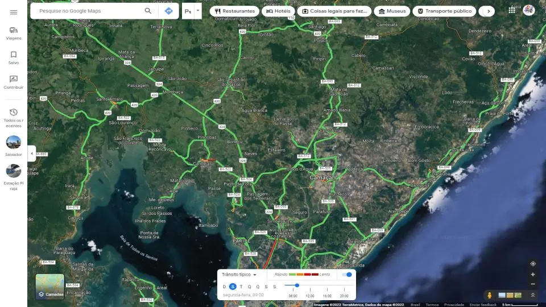Open Salvo saved places in sidebar
This screenshot has width=546, height=307.
coord(14,57)
